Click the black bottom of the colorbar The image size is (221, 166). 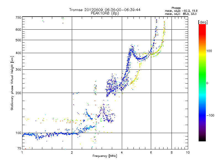click(x=202, y=139)
